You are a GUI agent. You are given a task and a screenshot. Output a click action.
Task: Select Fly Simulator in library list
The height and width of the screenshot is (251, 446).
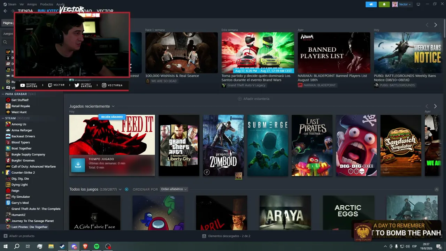click(x=21, y=197)
